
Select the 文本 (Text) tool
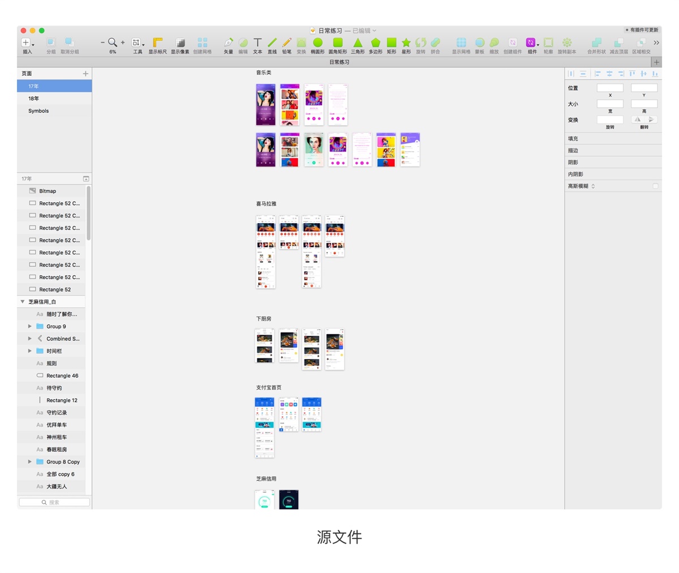[x=257, y=42]
